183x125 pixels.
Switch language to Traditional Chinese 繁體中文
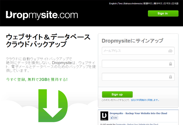point(148,4)
